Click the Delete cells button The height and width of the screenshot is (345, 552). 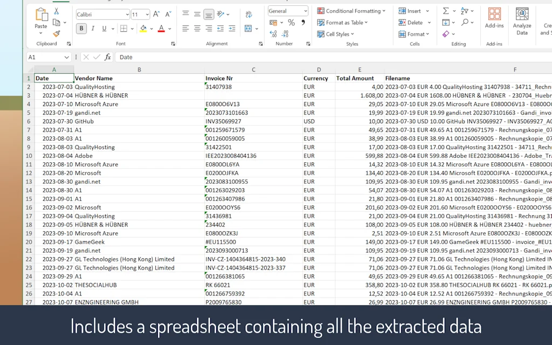click(x=411, y=22)
